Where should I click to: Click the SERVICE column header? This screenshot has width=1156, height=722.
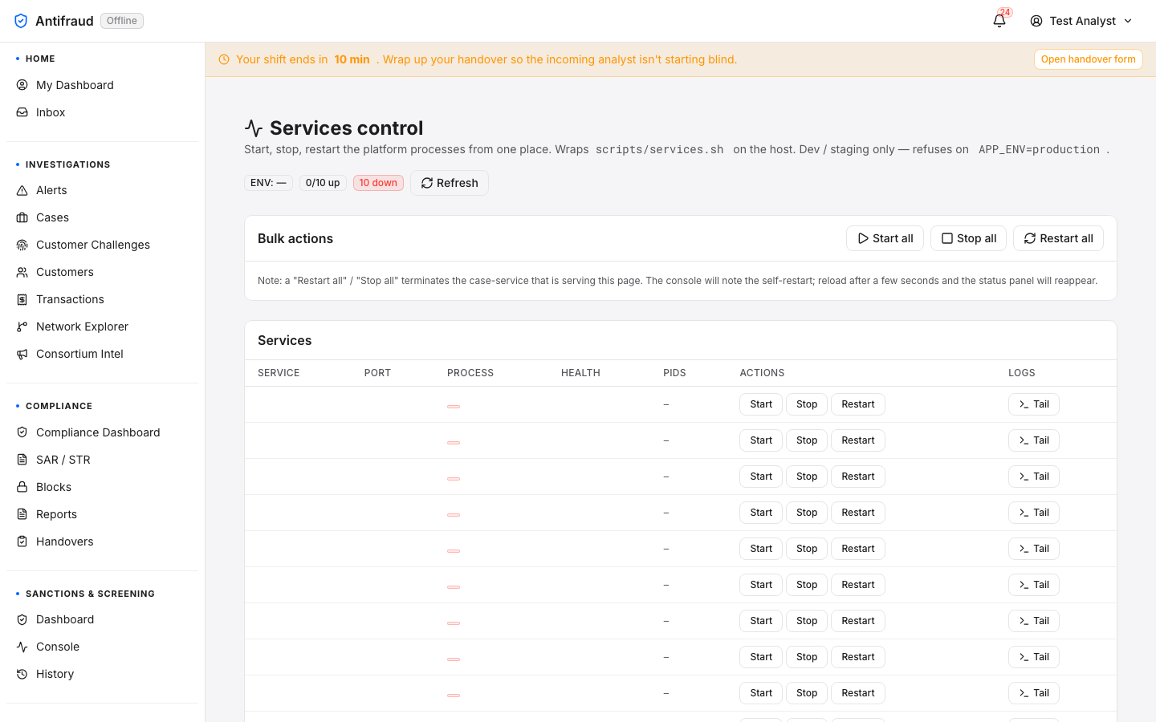click(x=279, y=373)
